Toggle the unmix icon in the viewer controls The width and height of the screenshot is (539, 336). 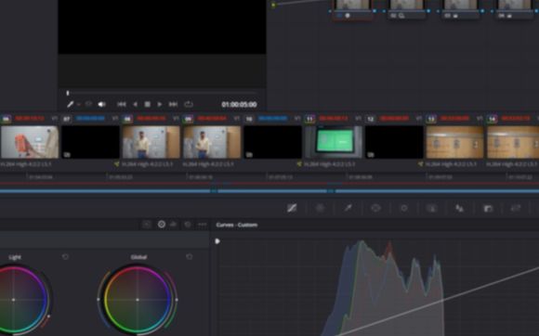(x=88, y=104)
